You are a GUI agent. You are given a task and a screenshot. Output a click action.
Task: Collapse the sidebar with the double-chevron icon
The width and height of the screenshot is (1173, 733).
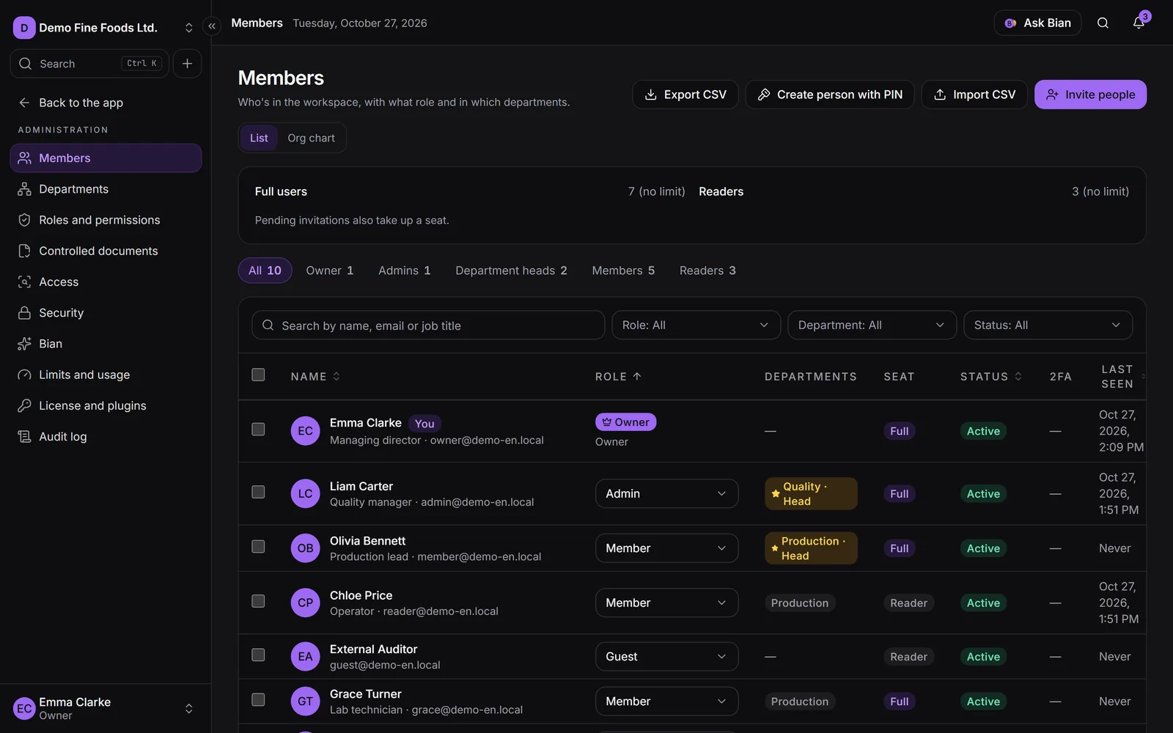(212, 26)
